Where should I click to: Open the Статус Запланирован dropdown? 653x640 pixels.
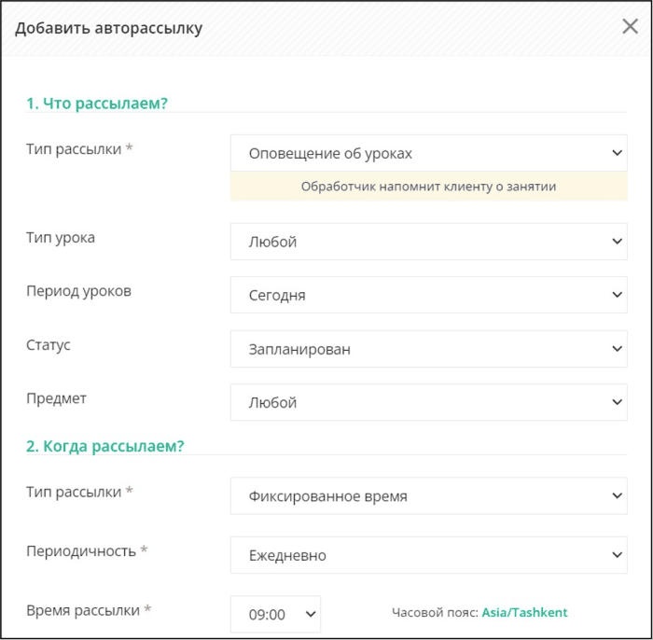[428, 349]
